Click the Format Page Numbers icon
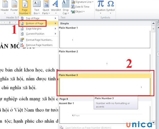Viewport: 159px width, 129px height. (x=22, y=40)
